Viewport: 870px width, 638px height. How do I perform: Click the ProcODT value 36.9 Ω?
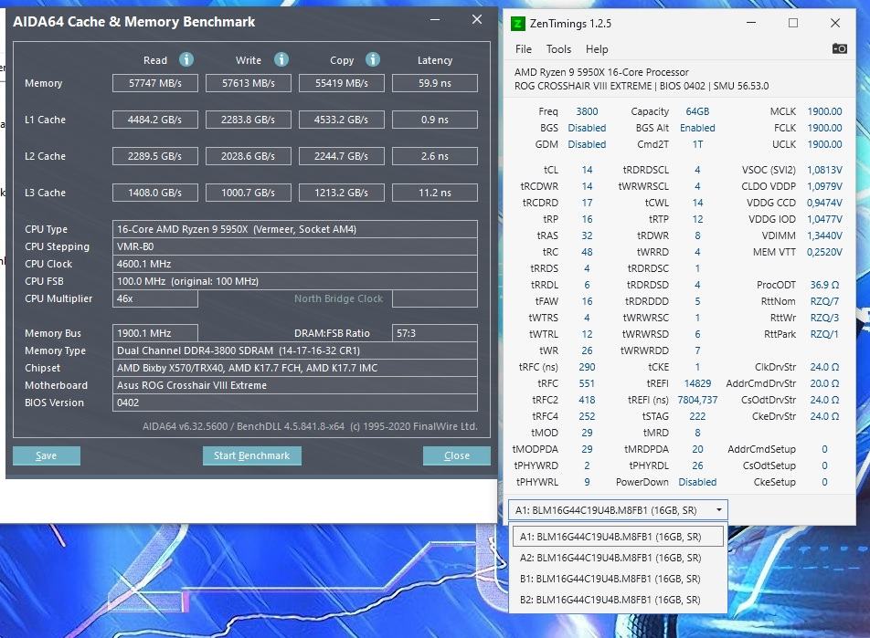[x=824, y=285]
